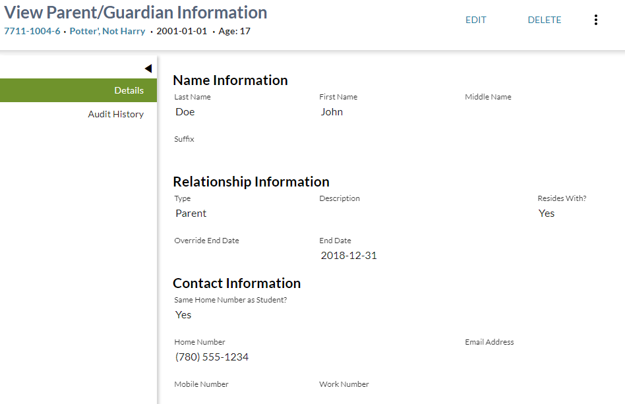Click the Name Information section heading
Image resolution: width=625 pixels, height=404 pixels.
(230, 80)
